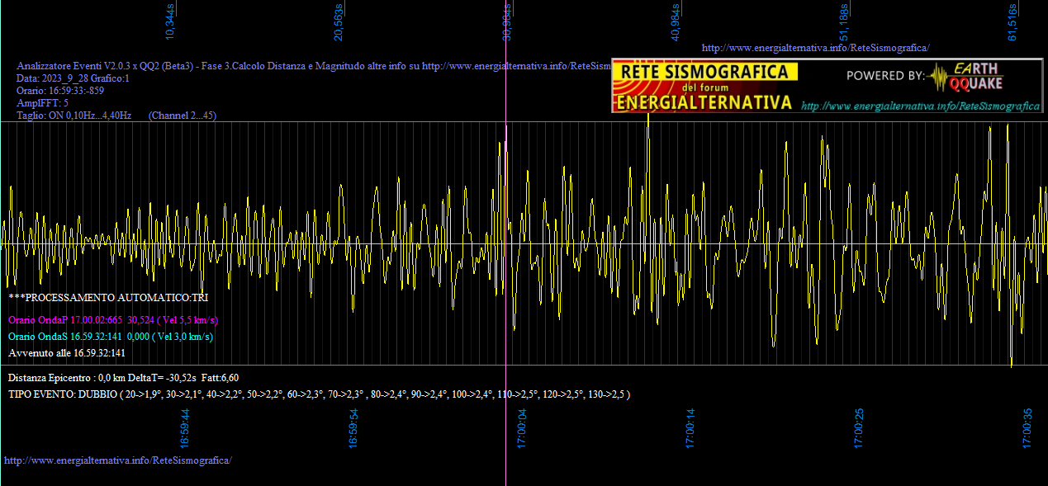Click the 16:59:54 clock-time axis label

click(x=353, y=427)
